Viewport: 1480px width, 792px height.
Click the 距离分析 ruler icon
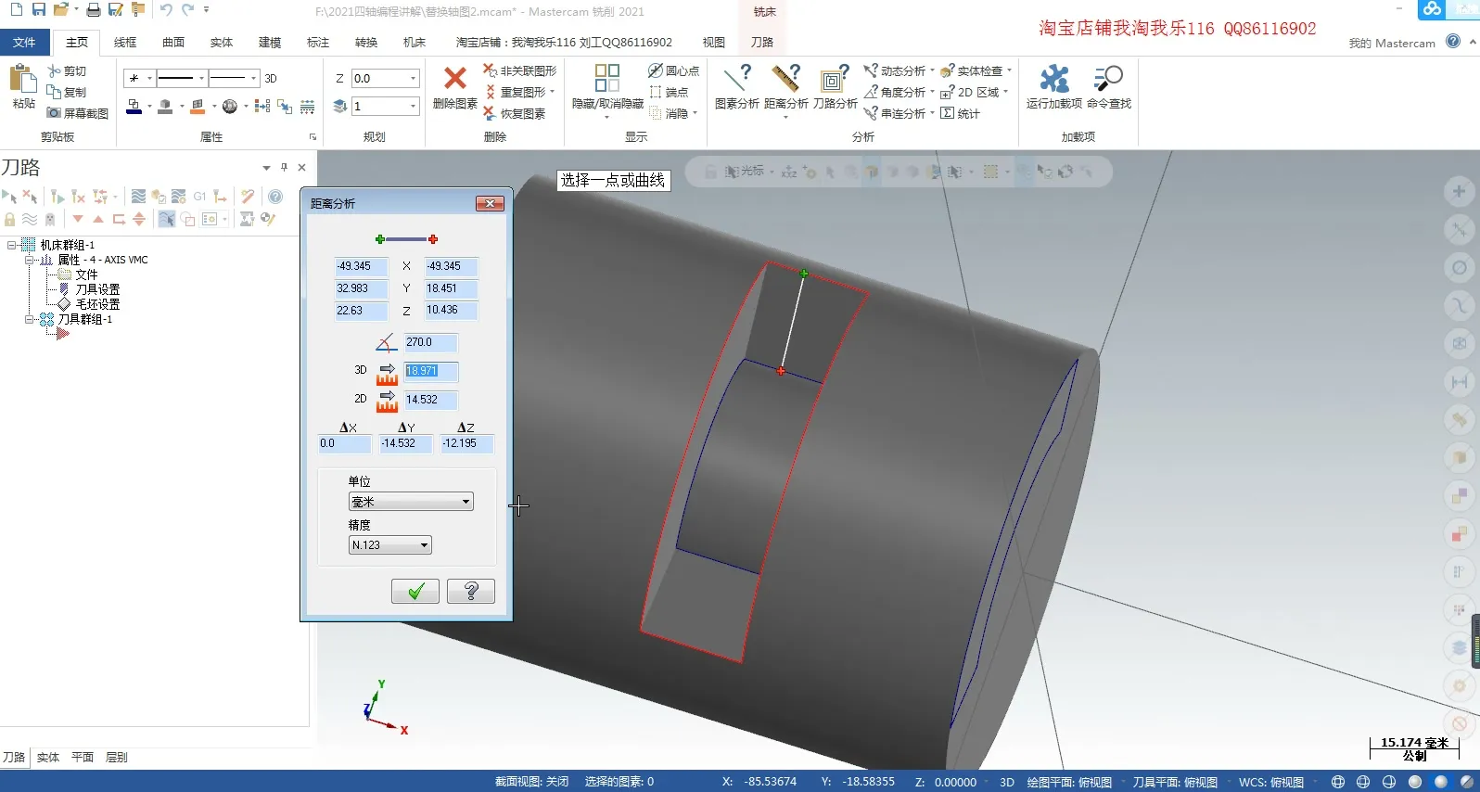point(785,80)
